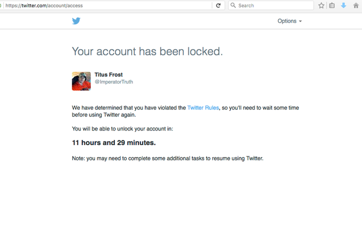Click the 'We have determined' violation paragraph
Viewport: 362px width, 231px height.
186,111
